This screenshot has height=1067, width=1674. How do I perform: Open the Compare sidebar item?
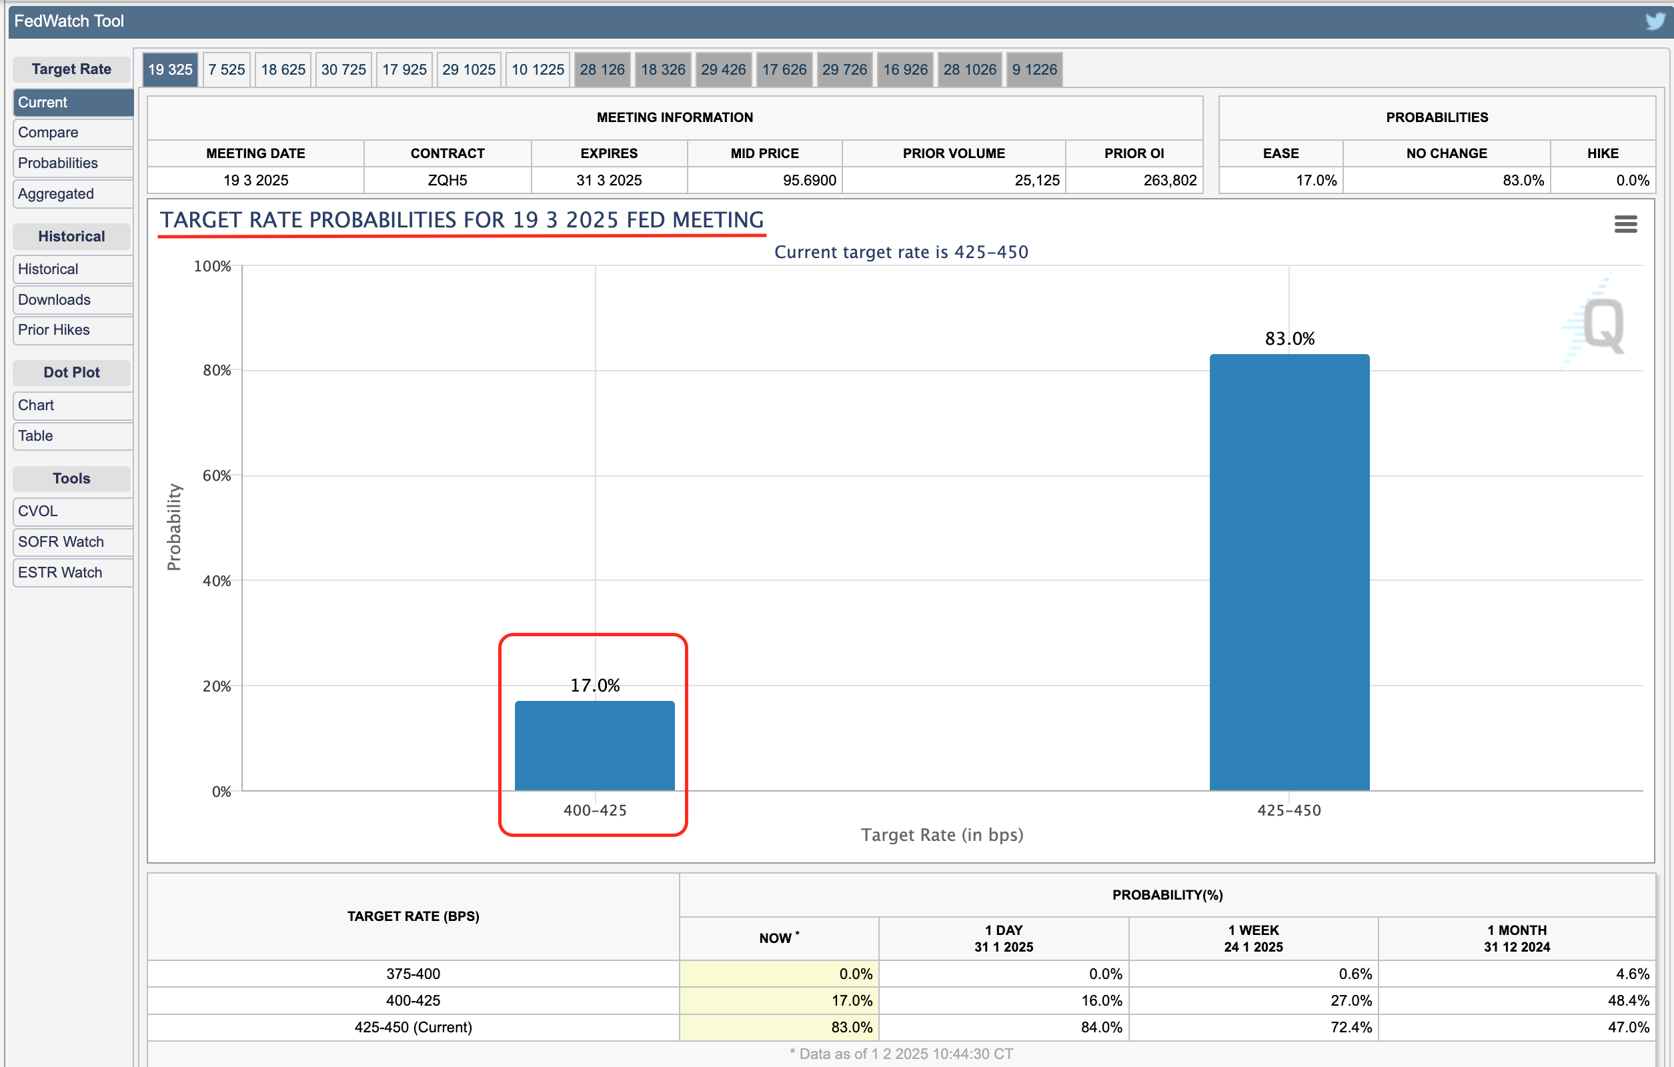(x=72, y=132)
